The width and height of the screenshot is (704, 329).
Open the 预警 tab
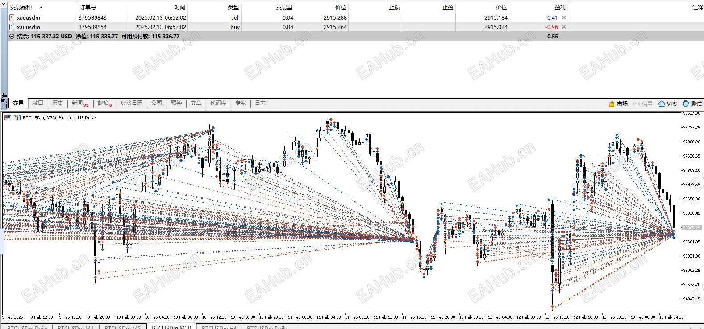tap(176, 103)
